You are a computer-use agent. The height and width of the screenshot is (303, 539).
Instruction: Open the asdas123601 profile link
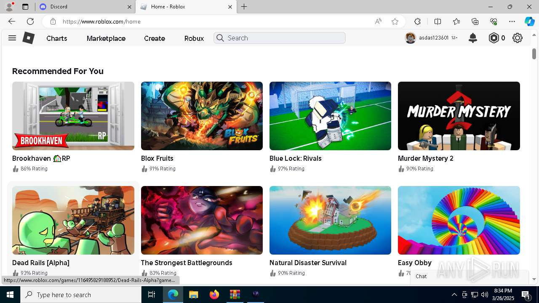click(434, 38)
